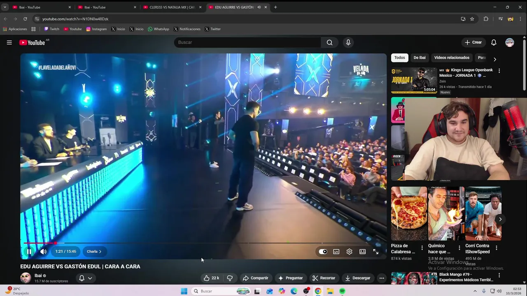
Task: Seek on the video progress bar
Action: [203, 243]
